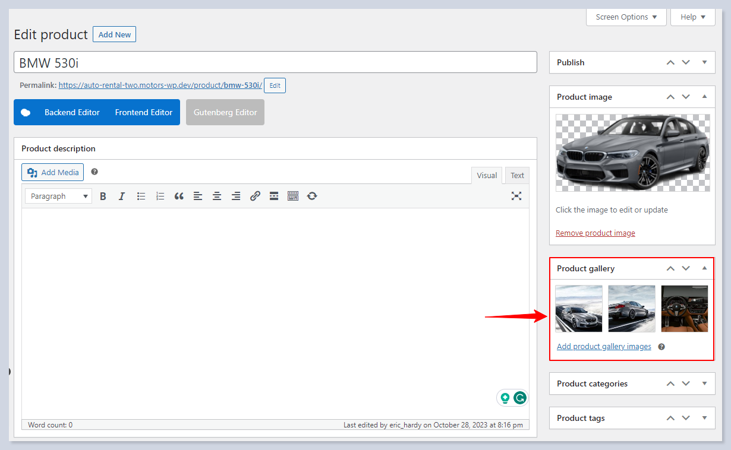
Task: Click Add product gallery images link
Action: tap(604, 347)
